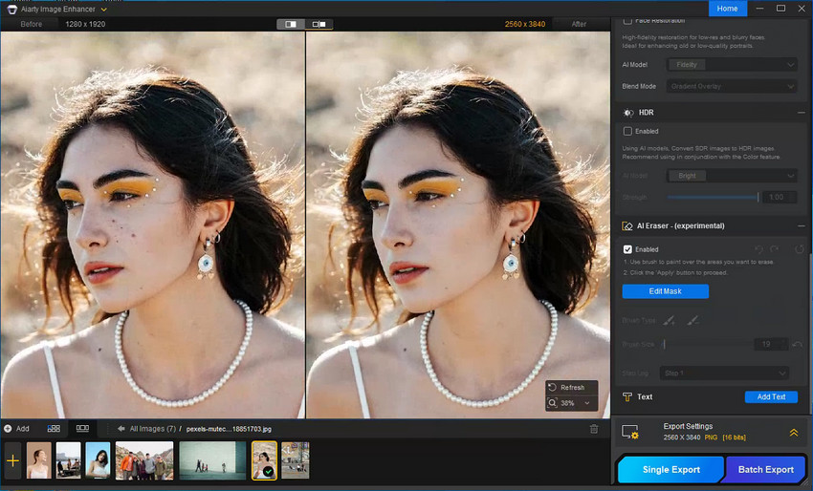
Task: Select the thumbnail of woman against blue sky
Action: tap(98, 460)
